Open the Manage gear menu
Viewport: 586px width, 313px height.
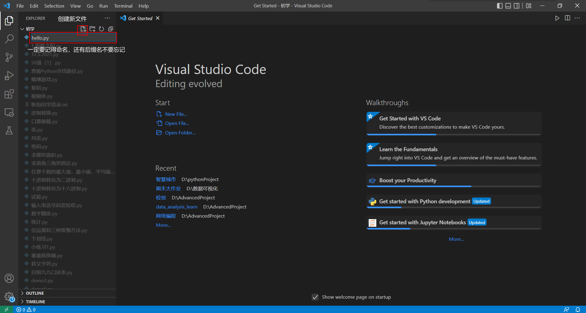click(9, 297)
